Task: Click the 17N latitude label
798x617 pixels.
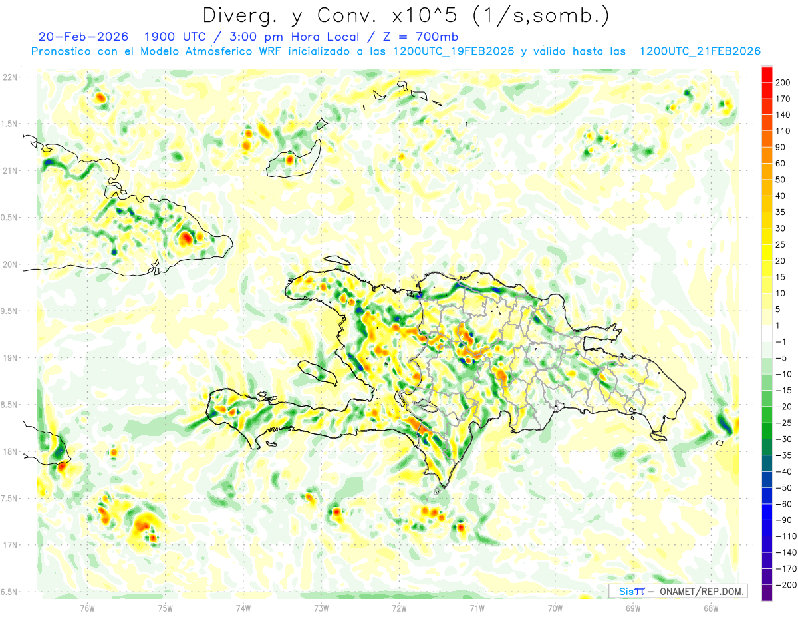Action: click(11, 544)
